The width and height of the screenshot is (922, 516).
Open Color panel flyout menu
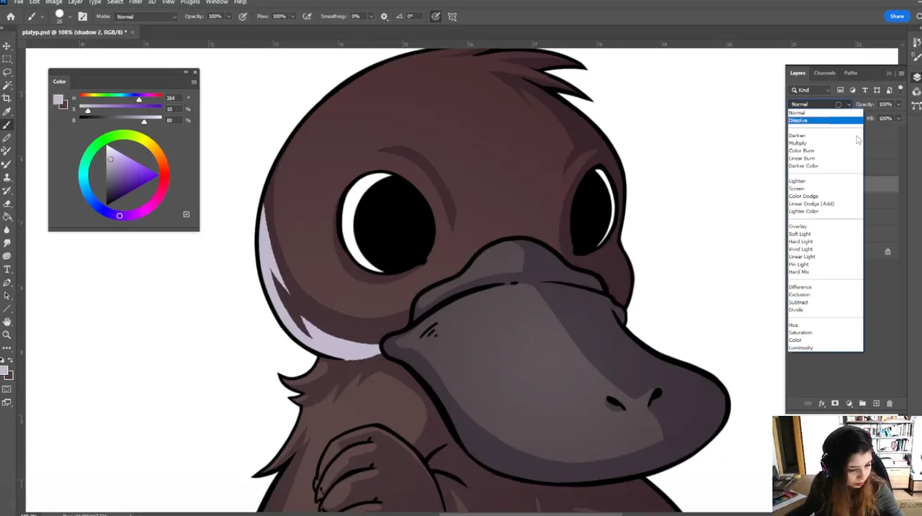[x=194, y=81]
